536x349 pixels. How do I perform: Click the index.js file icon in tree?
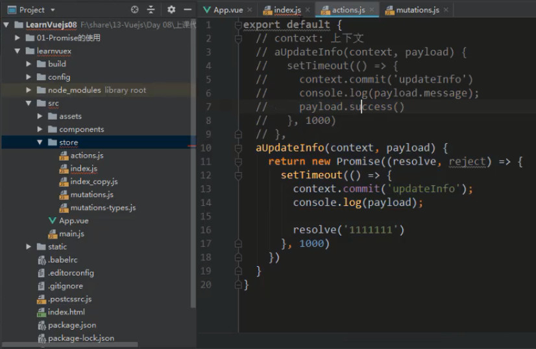(x=64, y=168)
